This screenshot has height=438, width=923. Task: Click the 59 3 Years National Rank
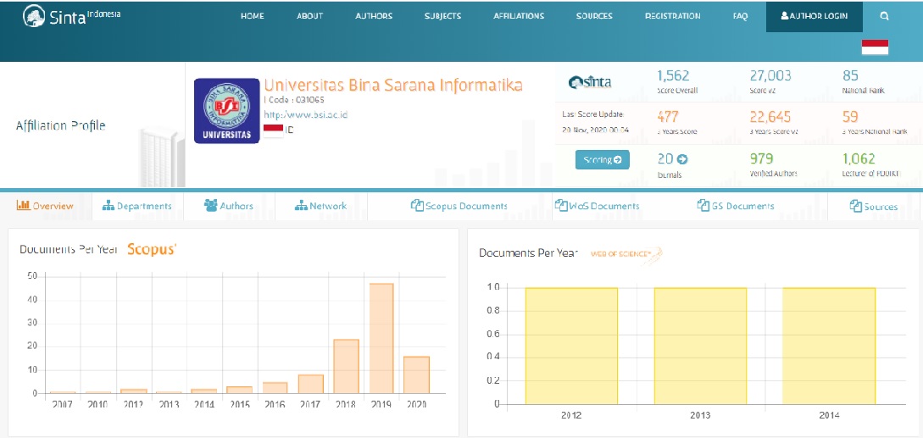851,117
